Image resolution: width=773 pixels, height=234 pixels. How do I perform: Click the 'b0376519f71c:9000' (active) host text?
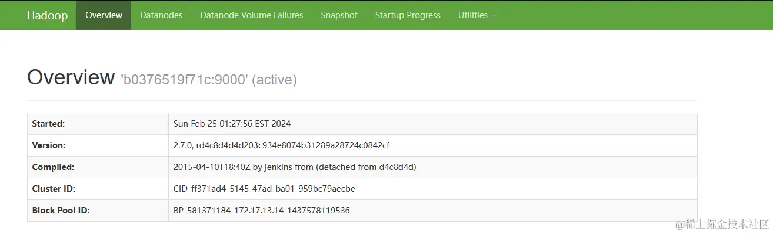point(209,80)
